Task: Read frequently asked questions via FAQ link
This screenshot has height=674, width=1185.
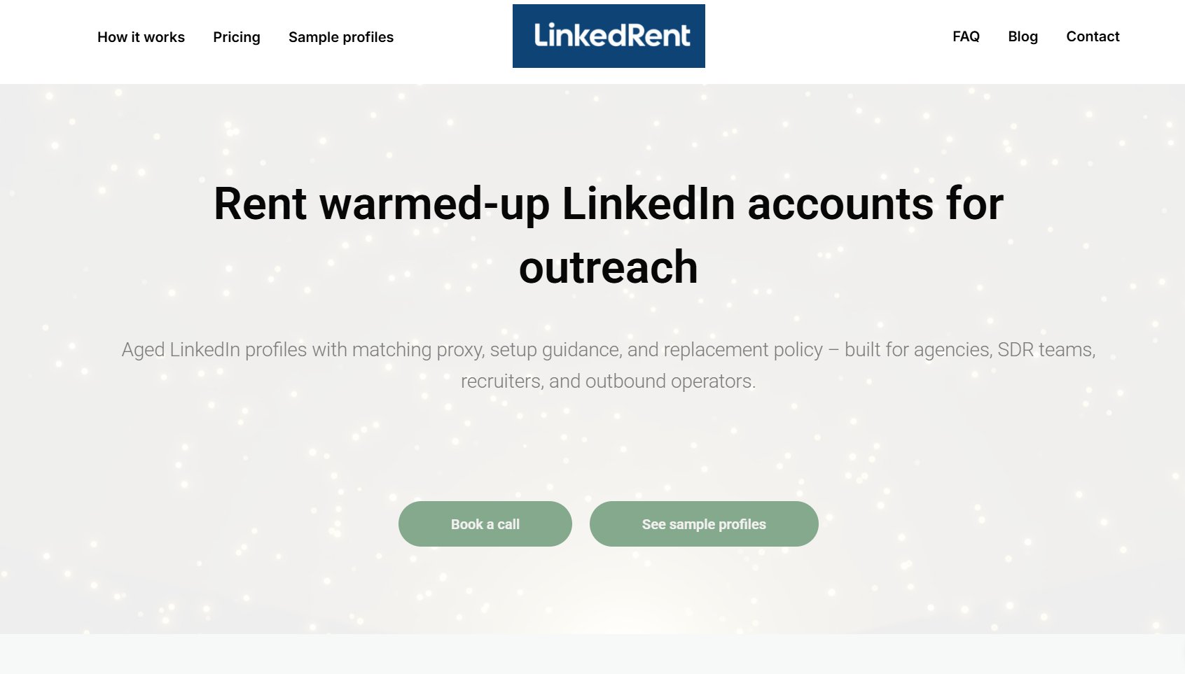Action: click(x=966, y=36)
